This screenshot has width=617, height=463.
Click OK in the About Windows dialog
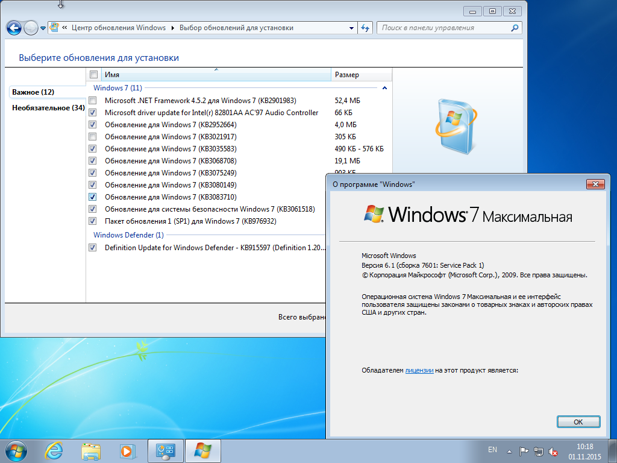[x=578, y=421]
